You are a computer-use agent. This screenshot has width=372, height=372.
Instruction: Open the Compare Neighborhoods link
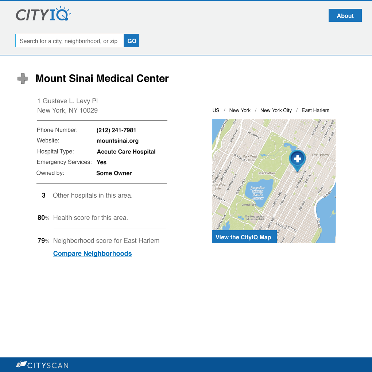coord(92,253)
